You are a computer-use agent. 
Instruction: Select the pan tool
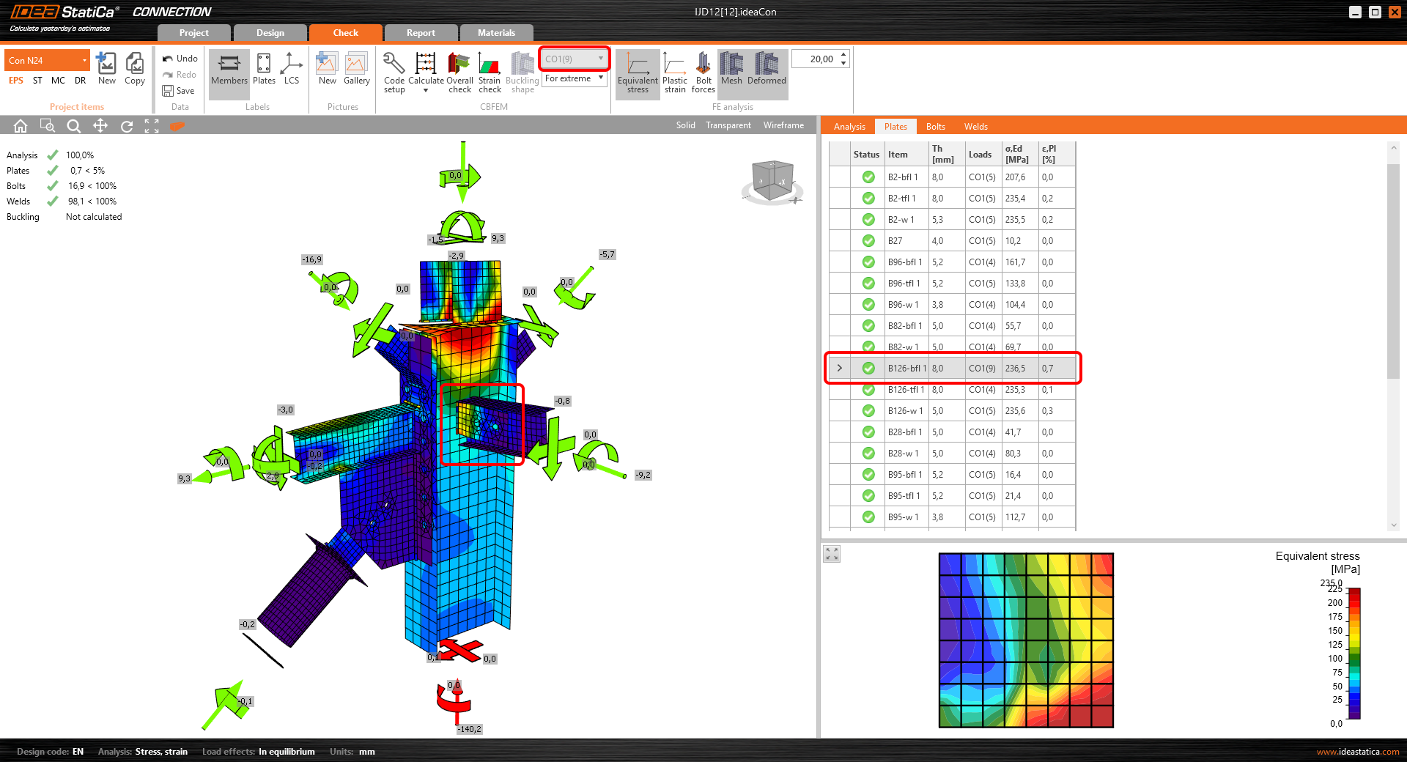click(100, 126)
